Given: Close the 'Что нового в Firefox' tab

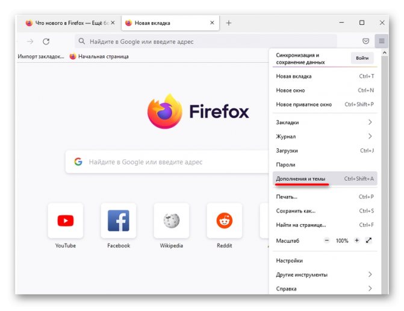Looking at the screenshot, I should coord(113,23).
